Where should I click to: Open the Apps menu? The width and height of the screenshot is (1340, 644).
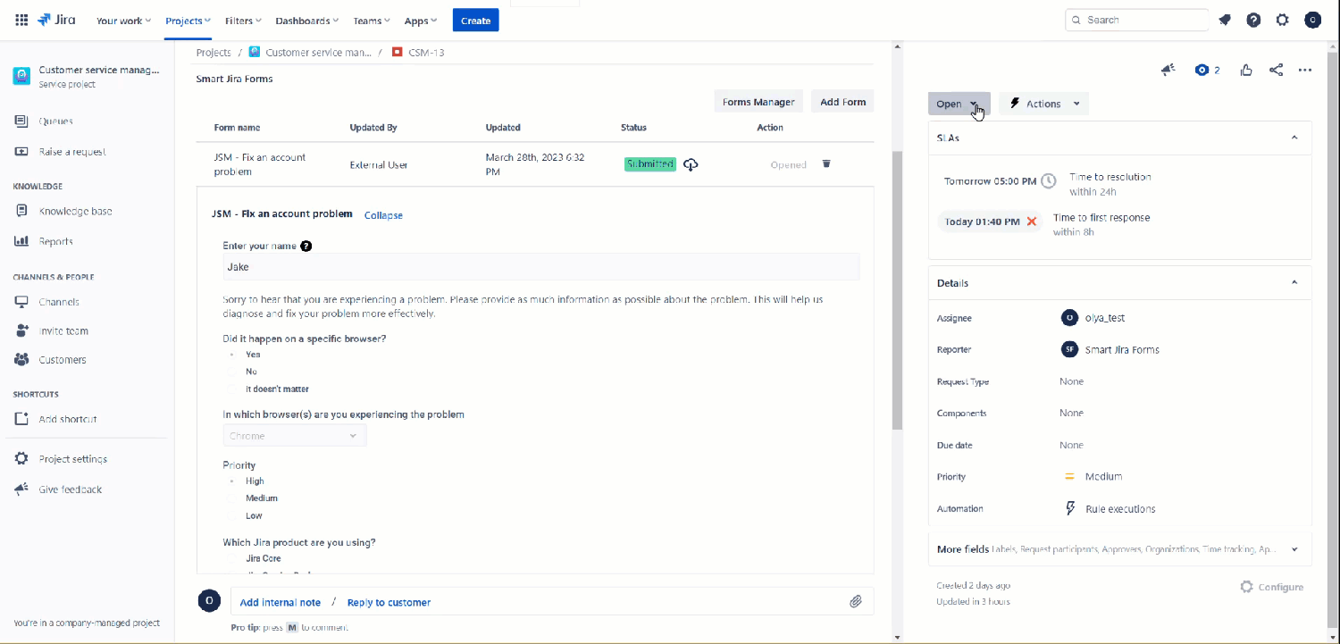point(421,20)
